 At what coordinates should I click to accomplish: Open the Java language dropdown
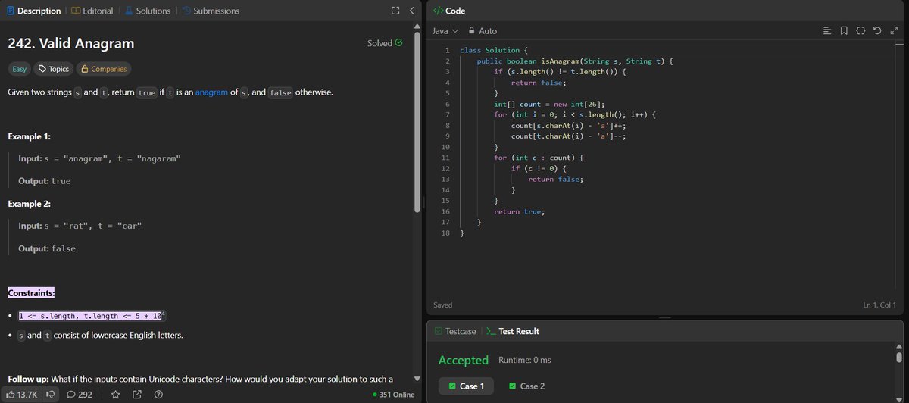coord(445,31)
